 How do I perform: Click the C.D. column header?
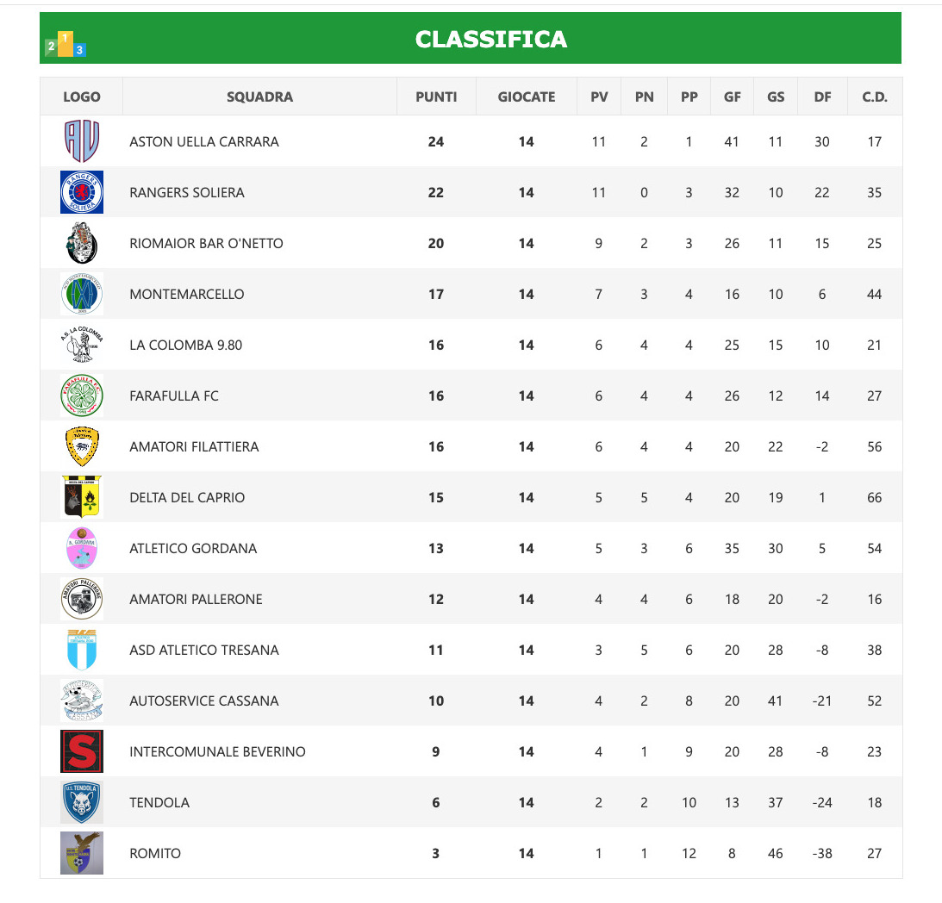874,97
